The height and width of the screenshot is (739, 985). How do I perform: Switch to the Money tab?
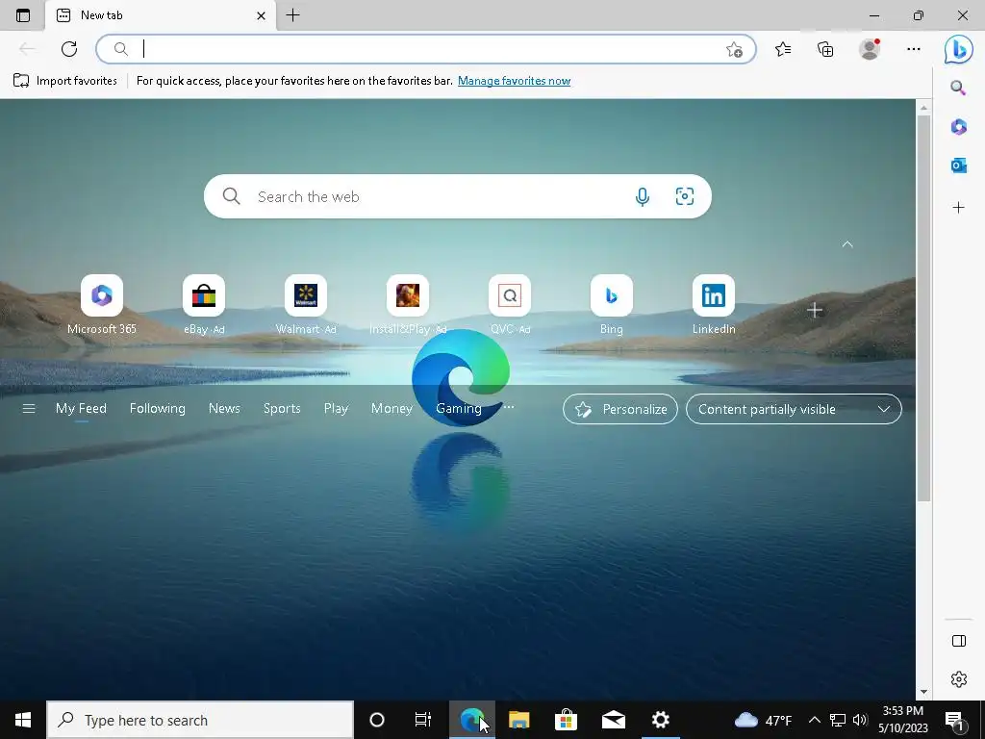[x=392, y=408]
